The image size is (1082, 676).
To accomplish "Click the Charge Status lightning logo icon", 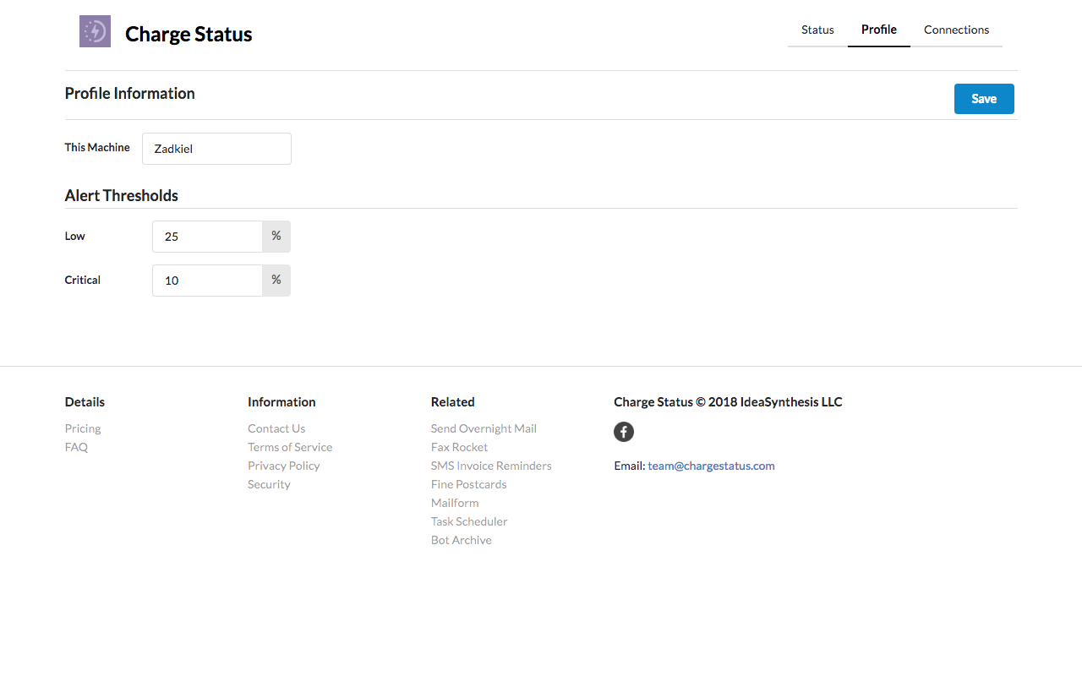I will click(x=95, y=31).
